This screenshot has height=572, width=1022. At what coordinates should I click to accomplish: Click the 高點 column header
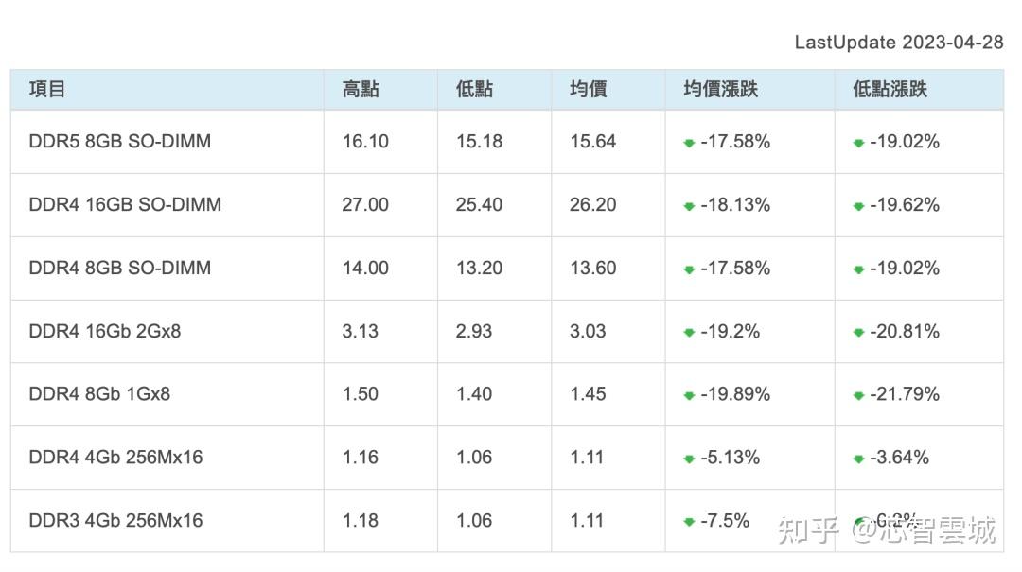tap(361, 90)
